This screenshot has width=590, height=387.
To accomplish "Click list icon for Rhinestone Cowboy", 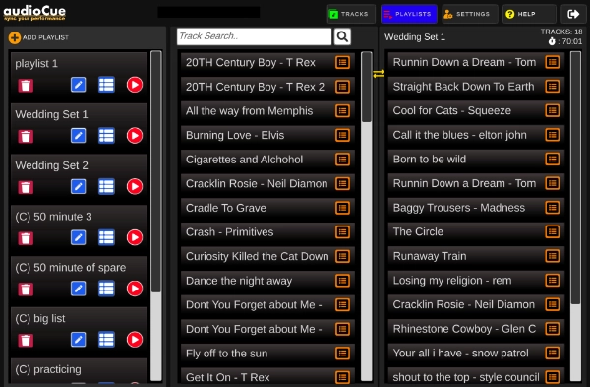I will [552, 329].
